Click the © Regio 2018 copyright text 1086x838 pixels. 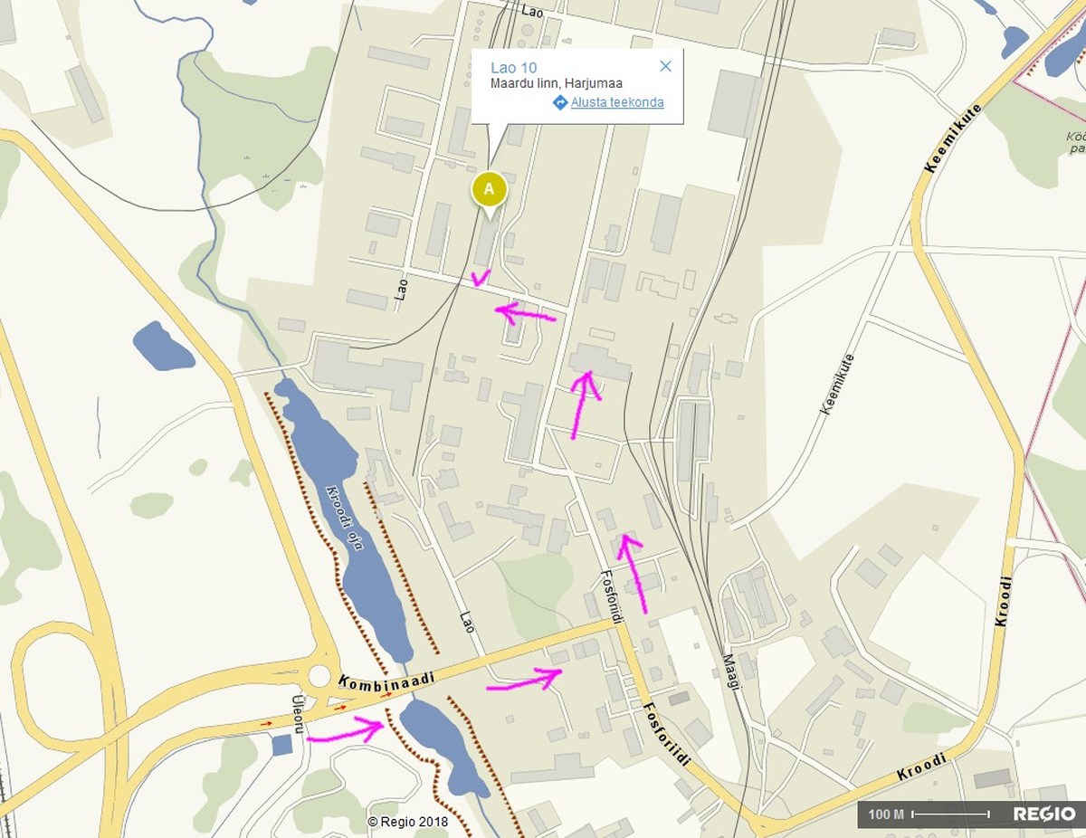pyautogui.click(x=408, y=822)
